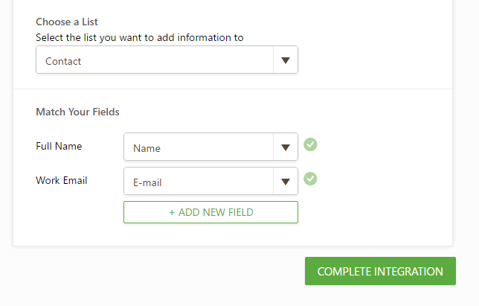Viewport: 479px width, 306px height.
Task: Open the Name field dropdown arrow
Action: (286, 147)
